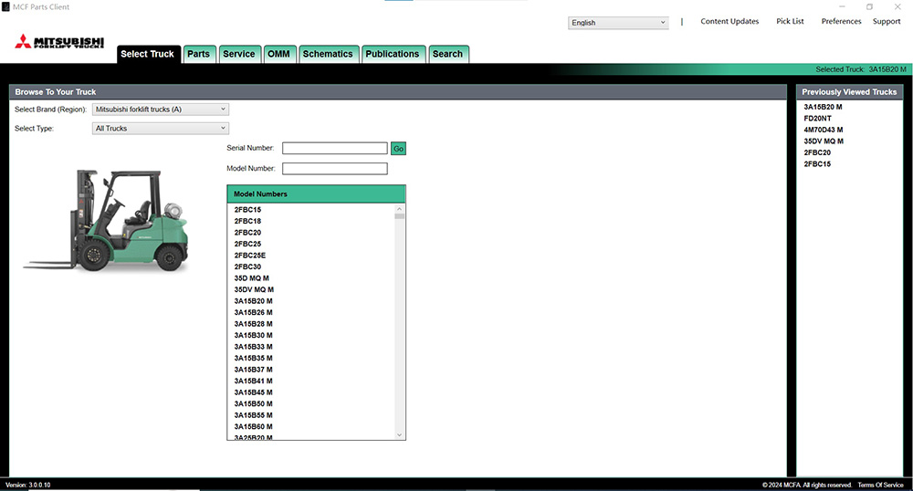913x491 pixels.
Task: Select model 3A15B33 M
Action: (253, 347)
